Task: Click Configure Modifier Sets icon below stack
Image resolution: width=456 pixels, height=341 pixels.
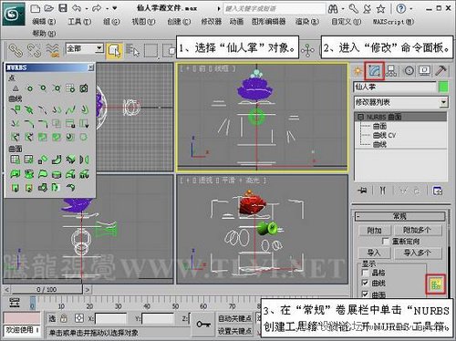Action: click(437, 191)
